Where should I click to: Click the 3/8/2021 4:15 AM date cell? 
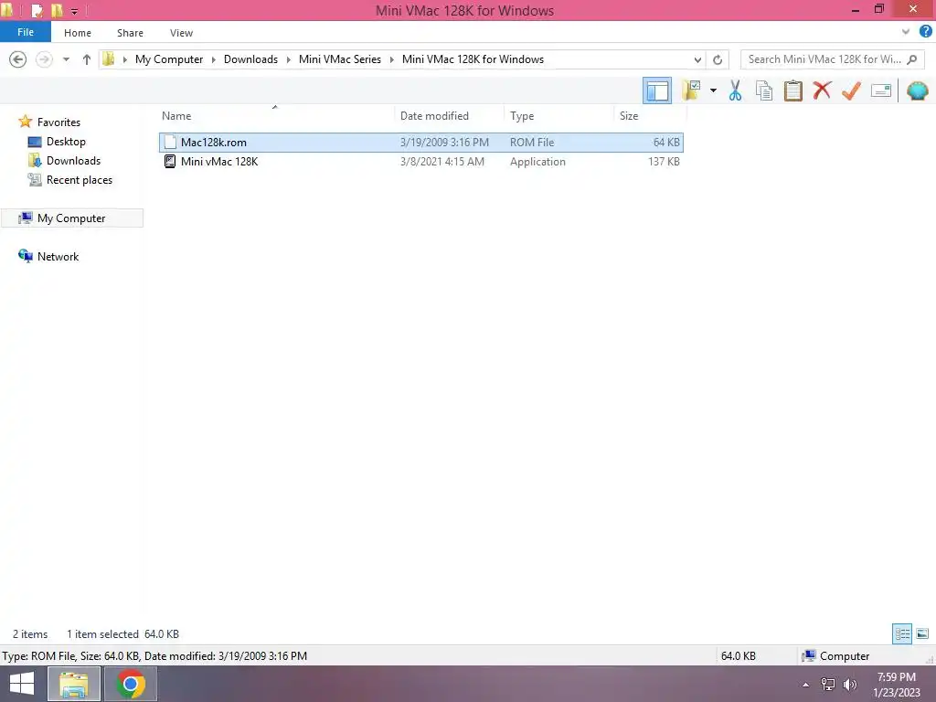[442, 162]
